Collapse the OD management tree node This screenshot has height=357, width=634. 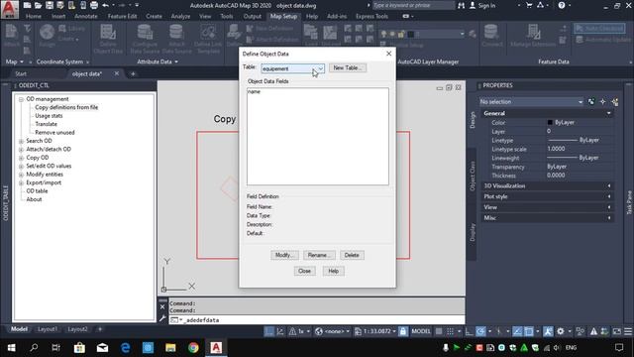pos(21,99)
